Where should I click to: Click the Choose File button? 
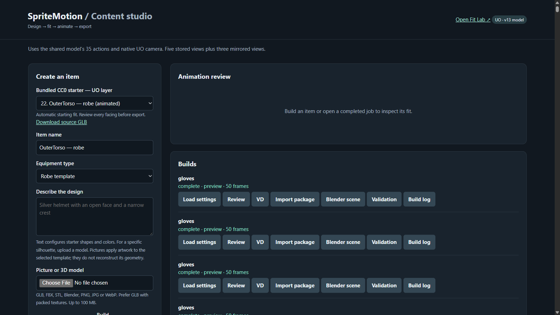[56, 283]
